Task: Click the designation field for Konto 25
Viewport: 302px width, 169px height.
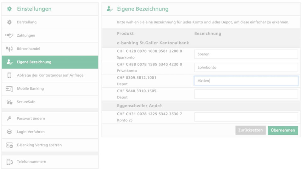Action: (246, 117)
